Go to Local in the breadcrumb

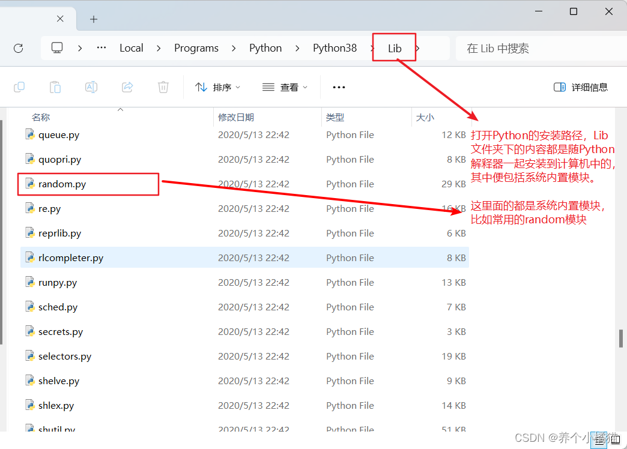(131, 48)
